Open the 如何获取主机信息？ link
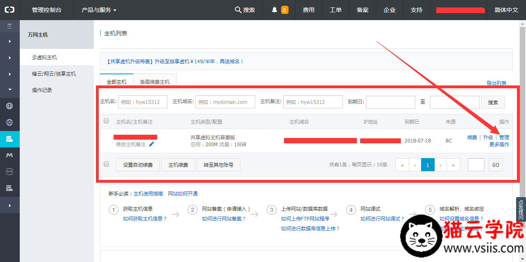This screenshot has height=262, width=526. pyautogui.click(x=145, y=219)
